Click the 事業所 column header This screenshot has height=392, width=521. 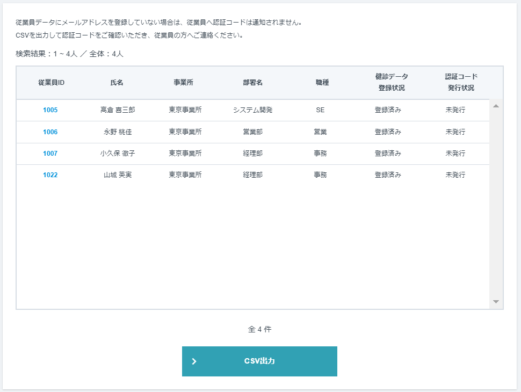[185, 82]
